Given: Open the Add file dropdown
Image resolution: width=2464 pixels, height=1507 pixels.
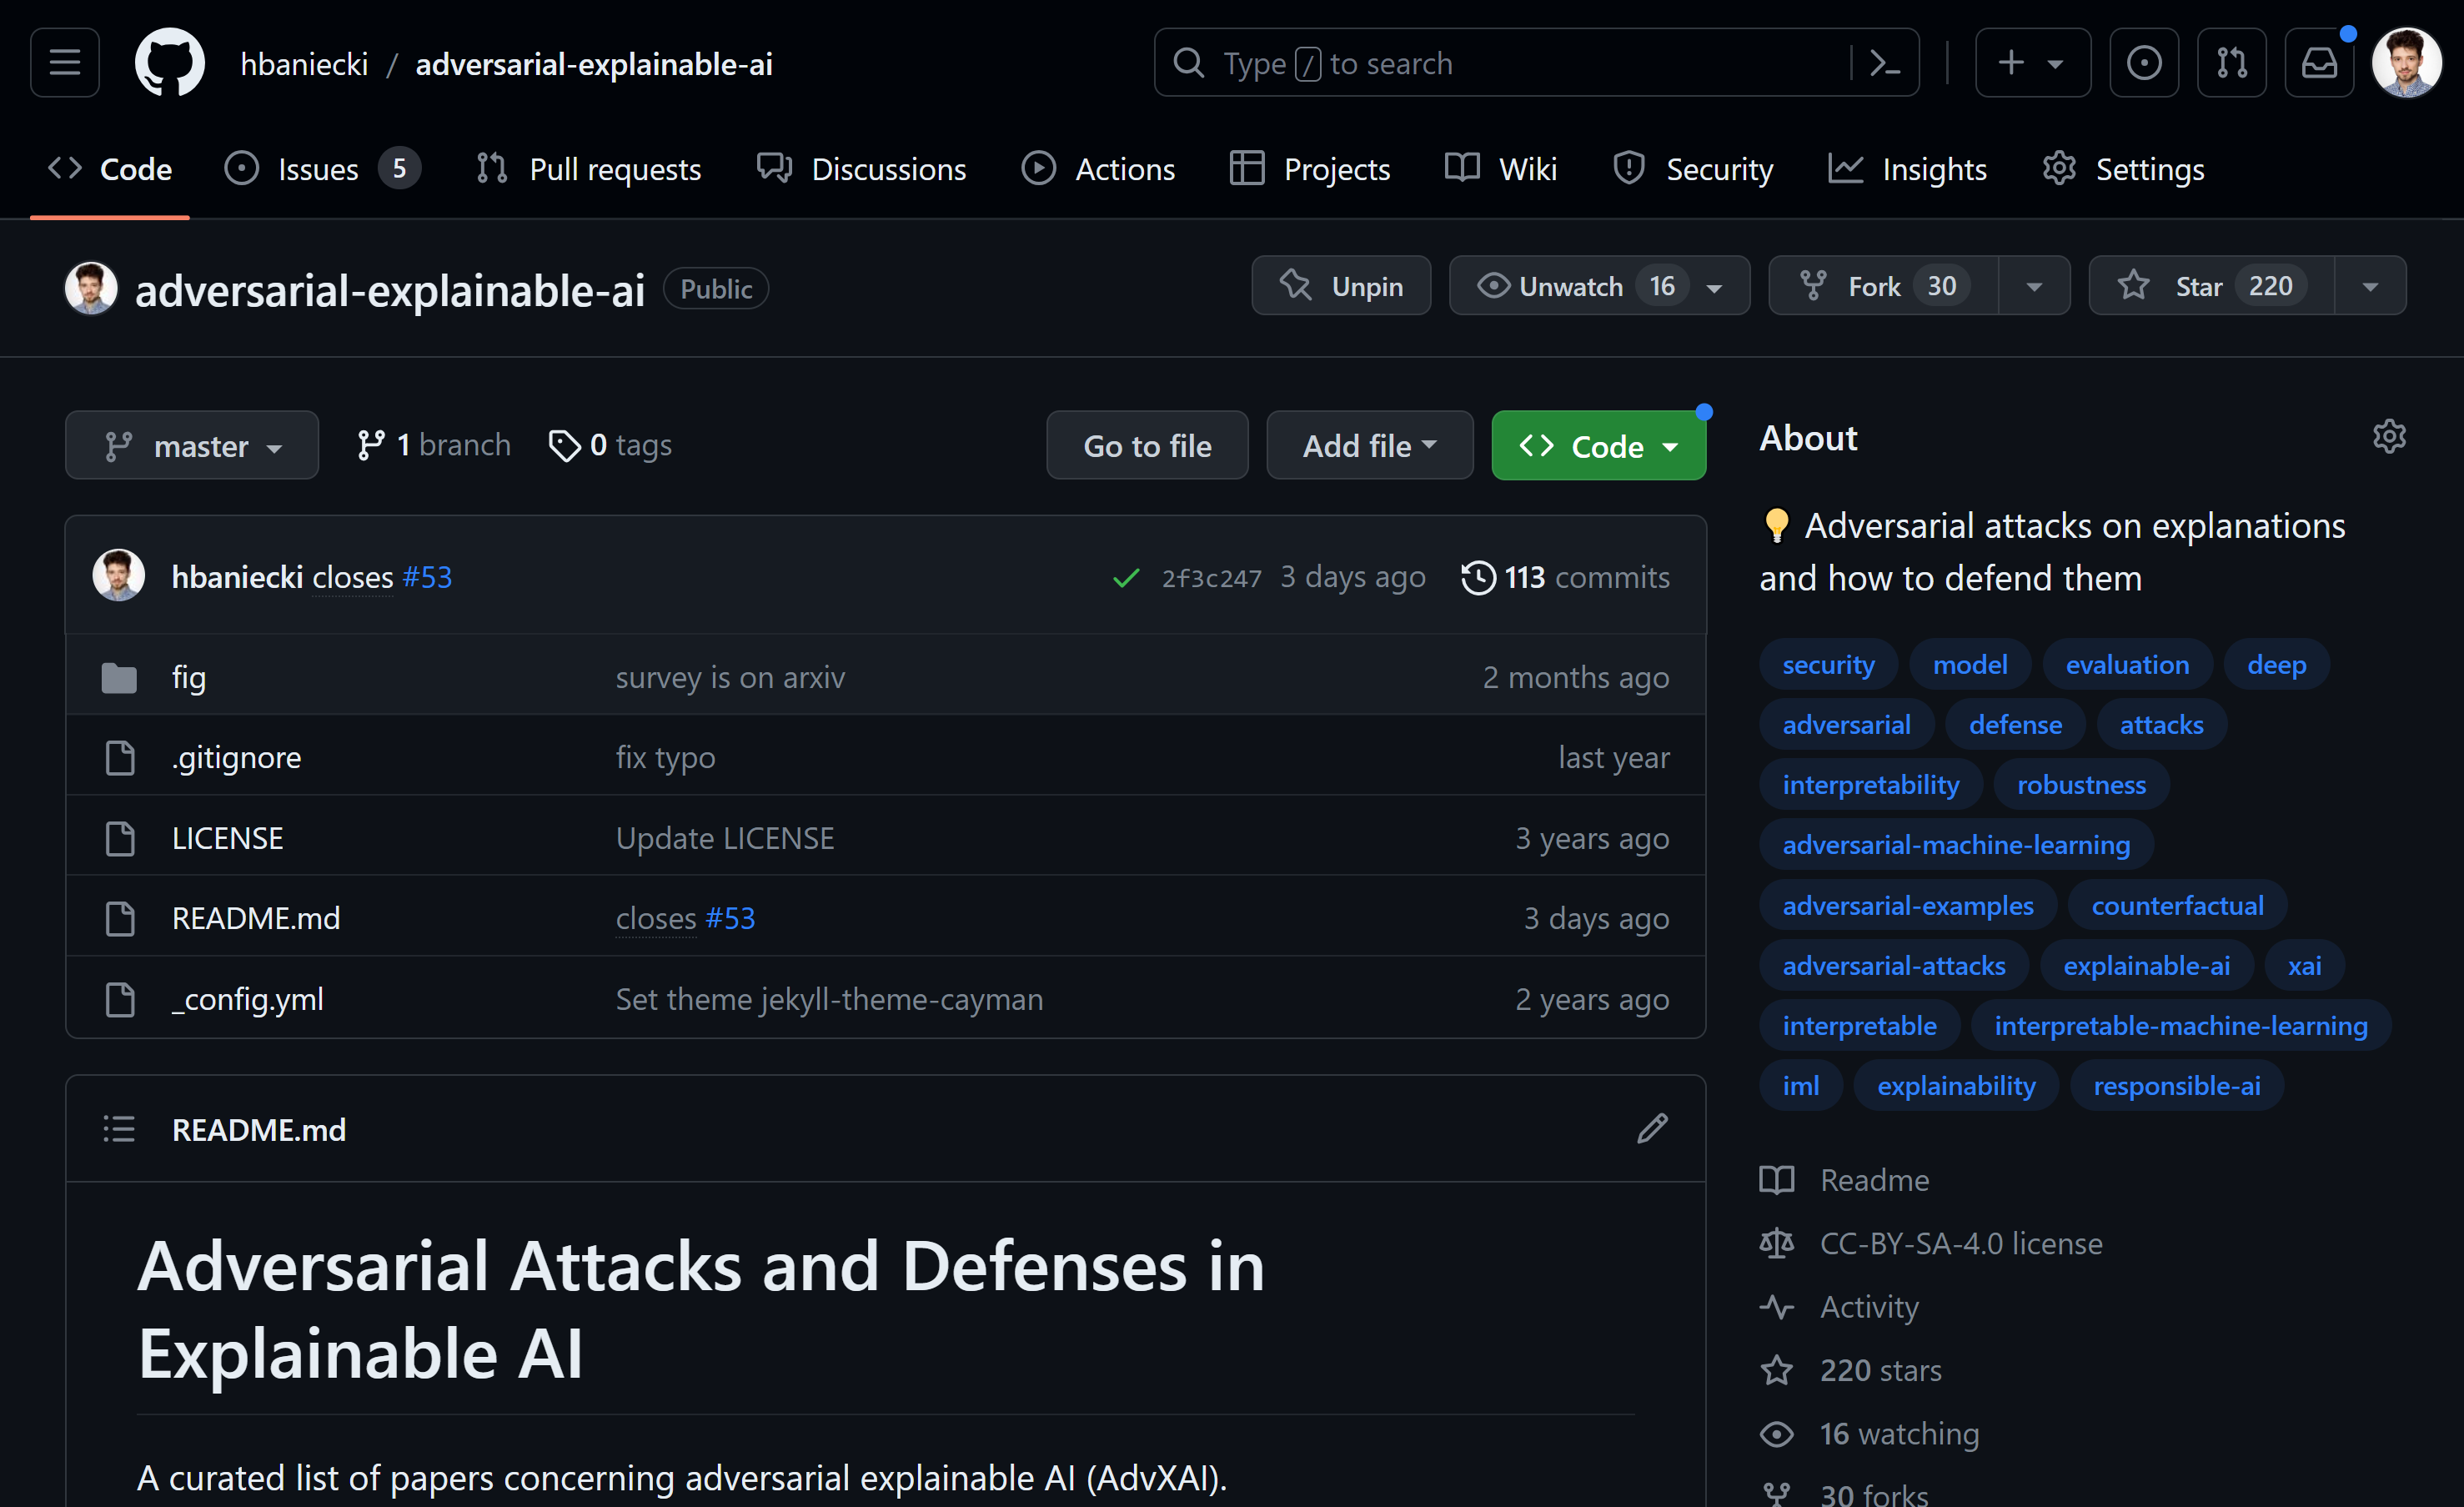Looking at the screenshot, I should pyautogui.click(x=1368, y=446).
